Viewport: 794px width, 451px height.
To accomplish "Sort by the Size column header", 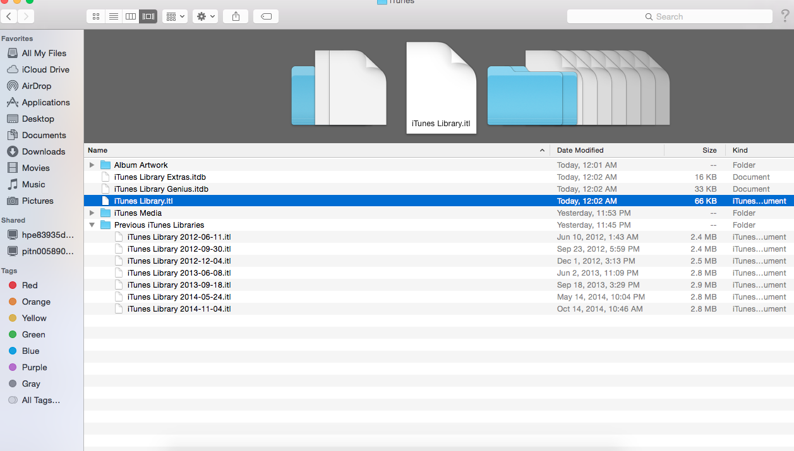I will click(694, 150).
